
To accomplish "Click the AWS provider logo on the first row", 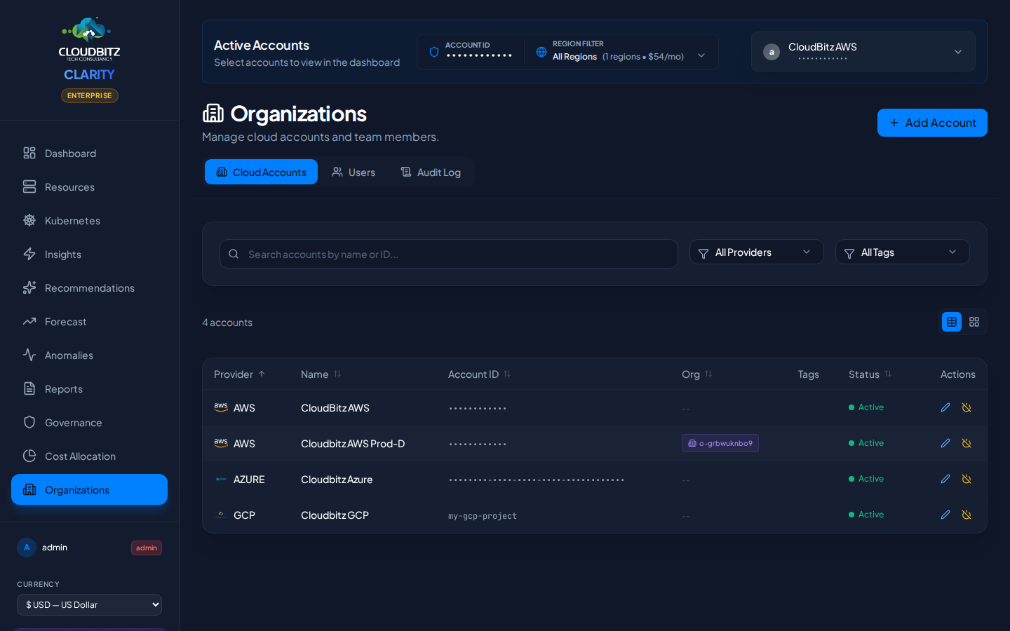I will (220, 407).
